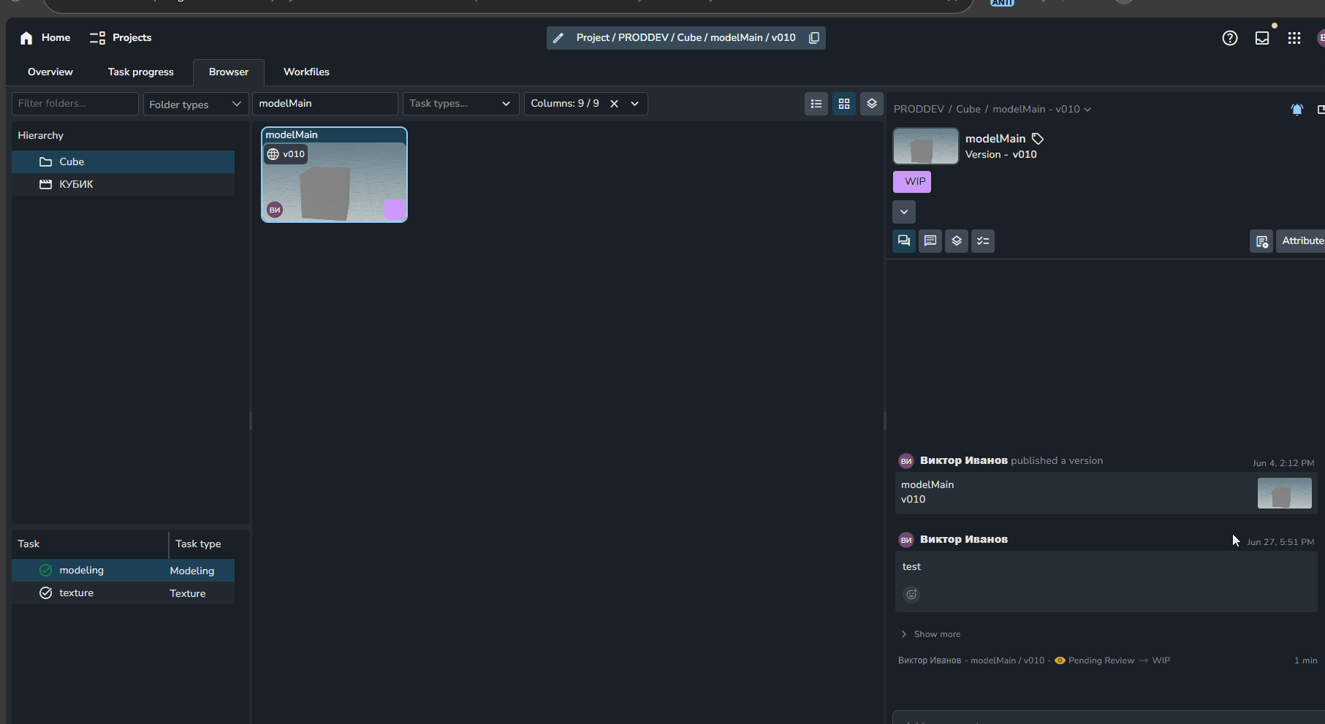Click the Pending Review eye icon
This screenshot has height=724, width=1325.
click(1060, 660)
